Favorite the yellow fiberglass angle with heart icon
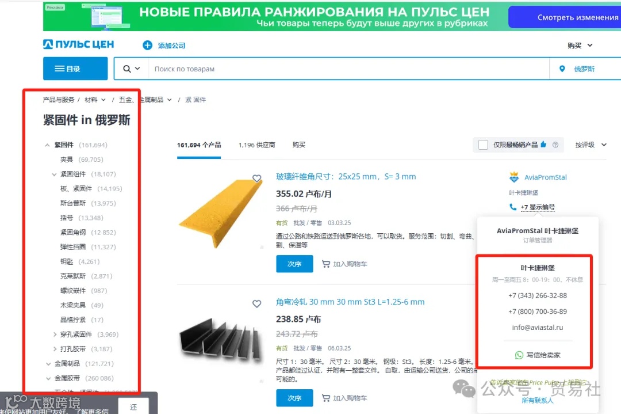The image size is (621, 414). point(256,178)
